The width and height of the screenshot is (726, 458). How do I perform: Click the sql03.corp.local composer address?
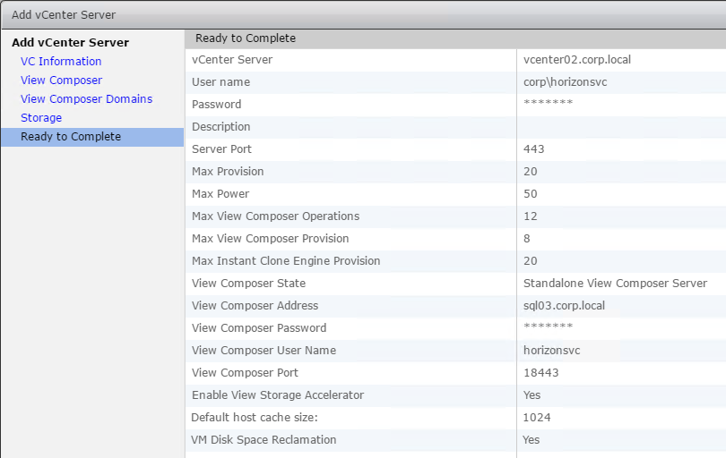pos(564,306)
